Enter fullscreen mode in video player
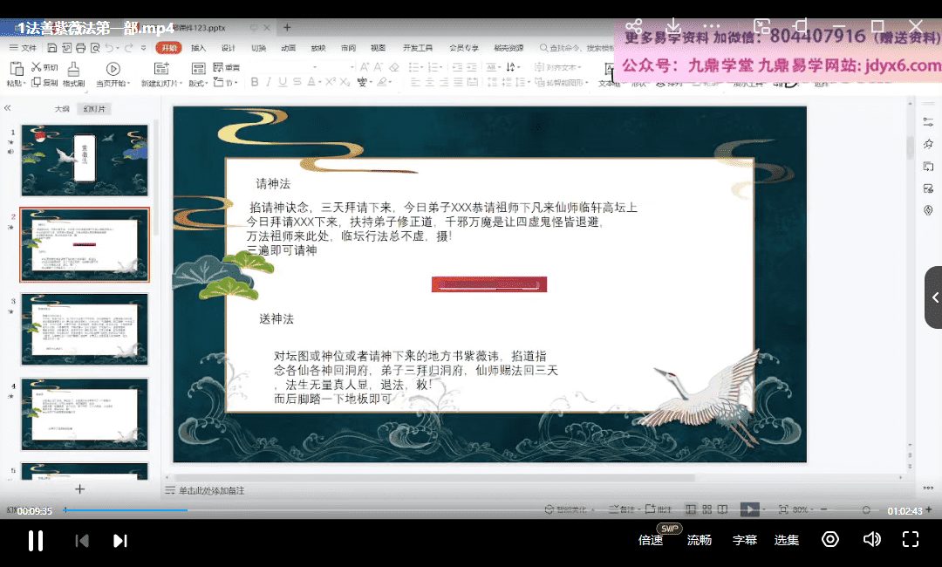Viewport: 942px width, 567px height. click(x=911, y=540)
